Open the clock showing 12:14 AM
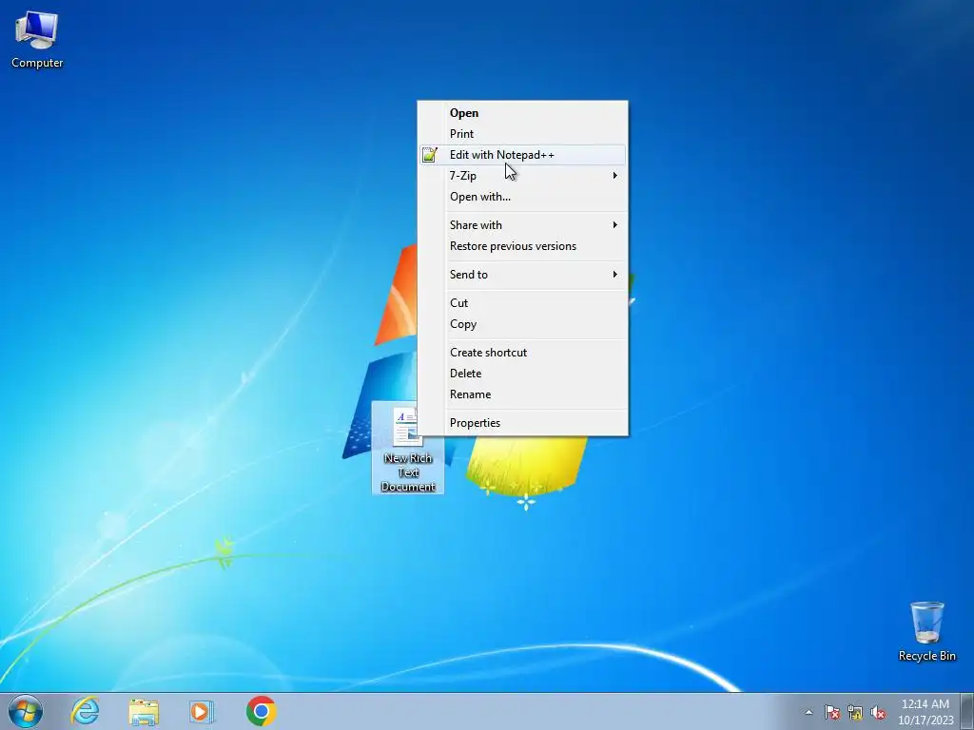 click(x=925, y=704)
